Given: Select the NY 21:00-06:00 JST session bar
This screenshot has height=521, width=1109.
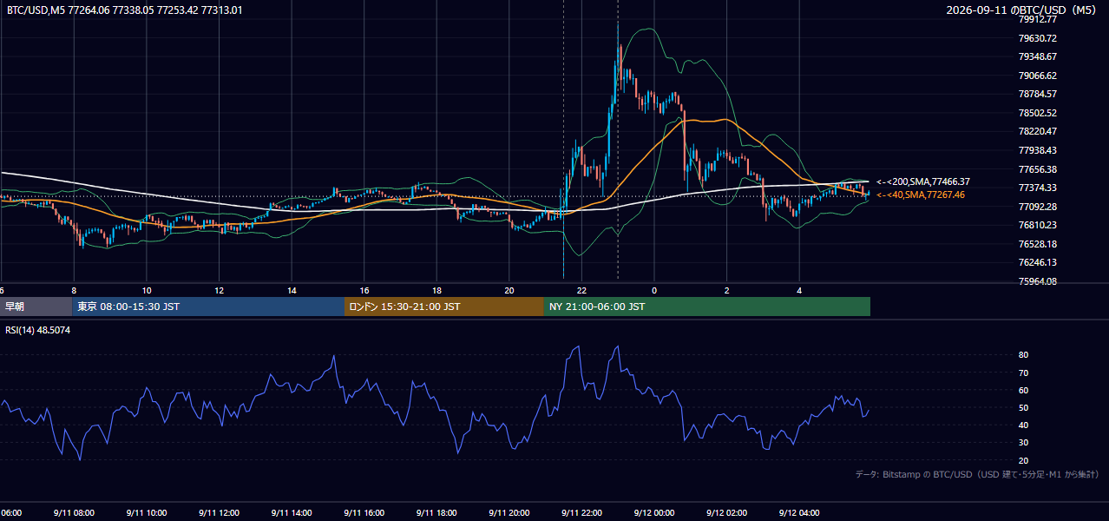Looking at the screenshot, I should point(707,307).
